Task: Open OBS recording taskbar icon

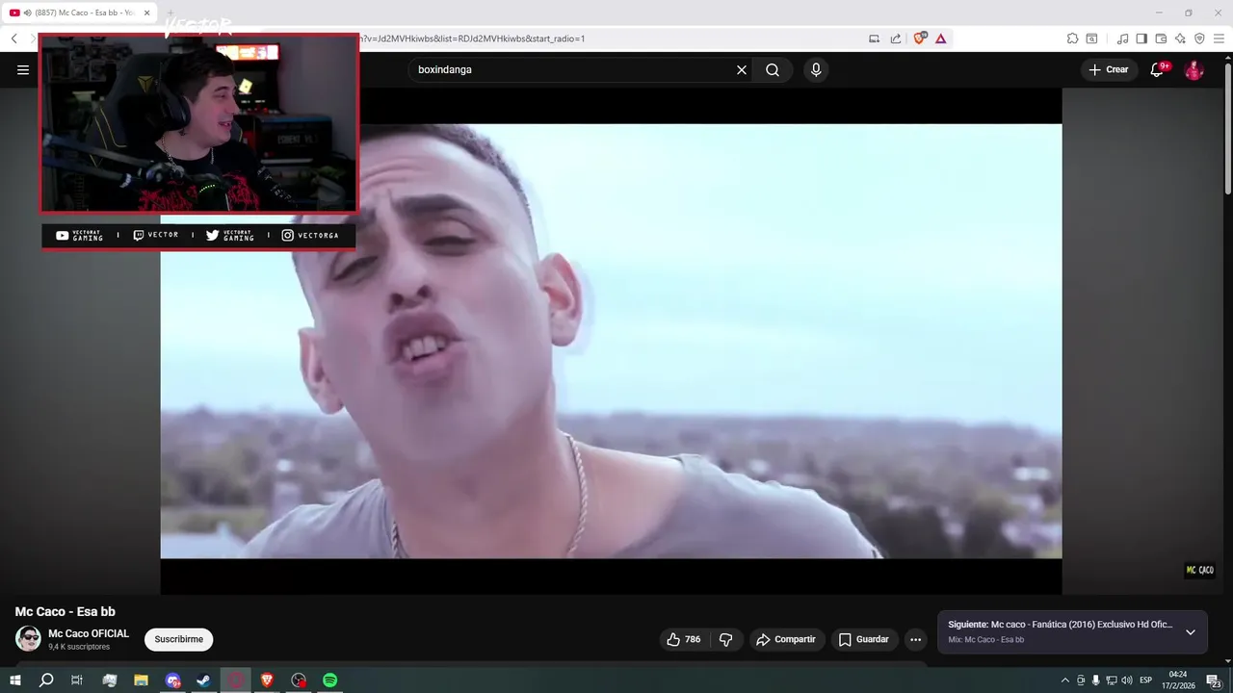Action: (x=299, y=680)
